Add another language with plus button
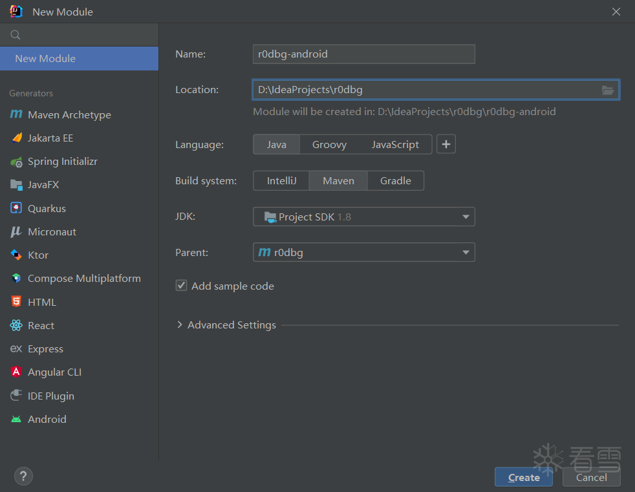 pyautogui.click(x=446, y=144)
